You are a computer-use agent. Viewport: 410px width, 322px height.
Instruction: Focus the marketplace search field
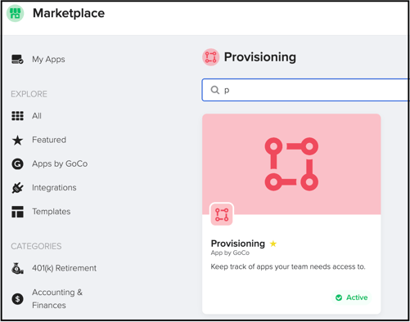pos(305,90)
